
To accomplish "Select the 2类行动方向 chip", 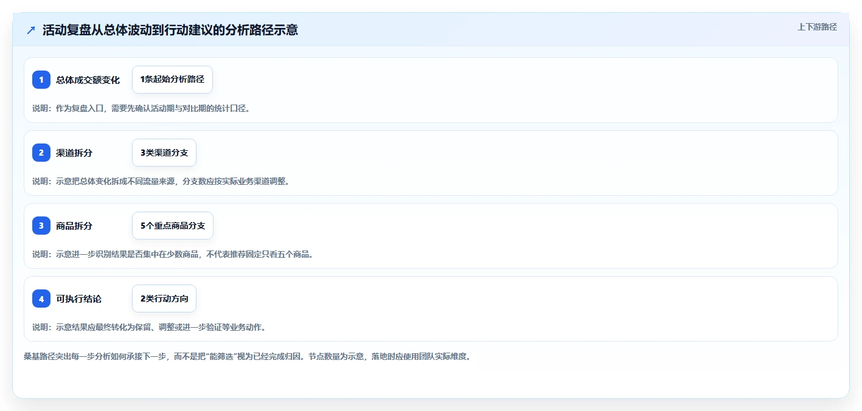I will pos(164,299).
